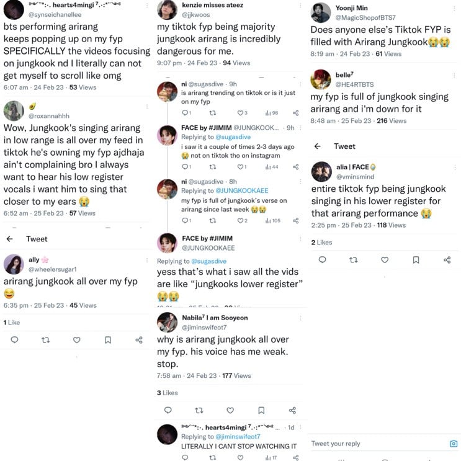
Task: Go back using arrow above ally's tweet
Action: (x=10, y=239)
